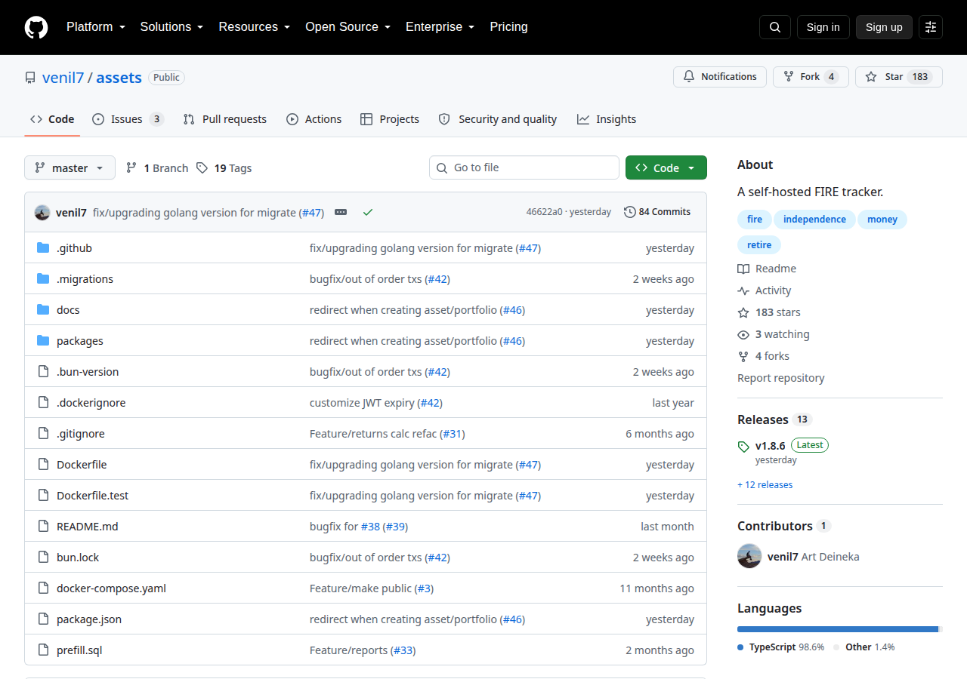
Task: Open appearance settings icon next to Sign up
Action: click(x=931, y=27)
